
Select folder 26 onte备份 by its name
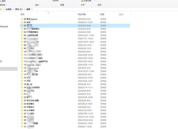click(29, 110)
